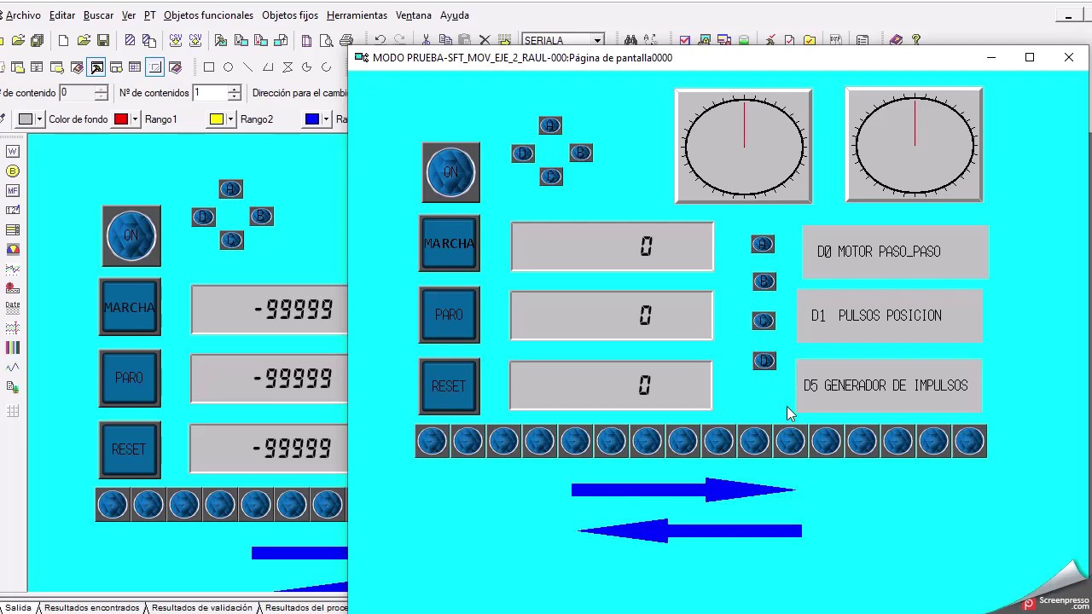Click the numeric display next to MARCHA in test window
The height and width of the screenshot is (614, 1092).
click(x=612, y=246)
